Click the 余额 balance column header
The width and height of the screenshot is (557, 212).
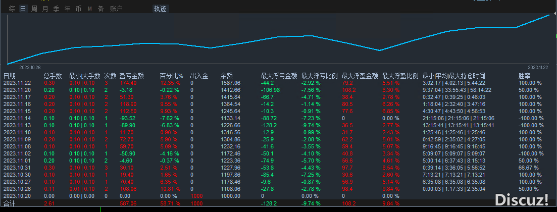coord(226,76)
